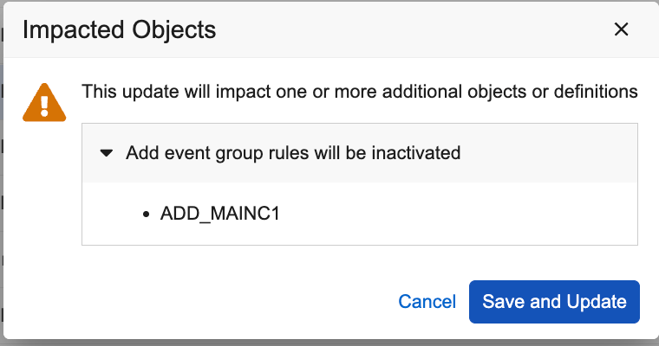
Task: Click the bullet point before ADD_MAINC1
Action: click(146, 215)
